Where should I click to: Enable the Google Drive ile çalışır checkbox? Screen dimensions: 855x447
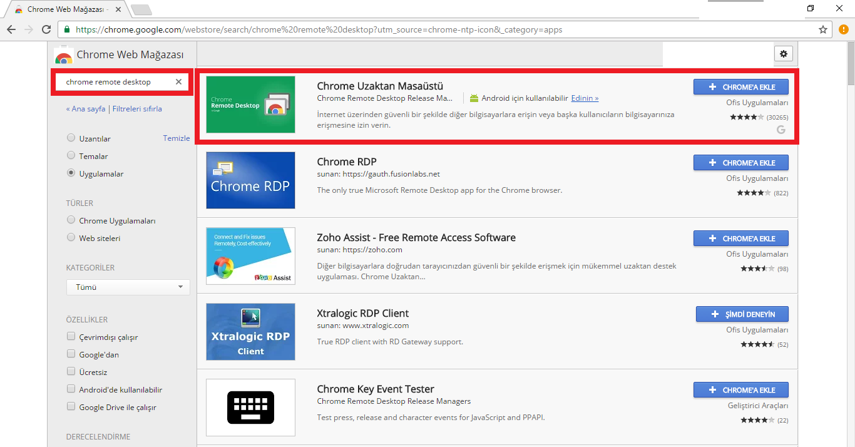pos(71,407)
